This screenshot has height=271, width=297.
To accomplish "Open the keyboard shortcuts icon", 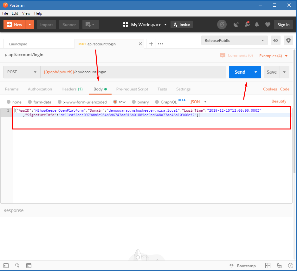I will click(x=279, y=266).
